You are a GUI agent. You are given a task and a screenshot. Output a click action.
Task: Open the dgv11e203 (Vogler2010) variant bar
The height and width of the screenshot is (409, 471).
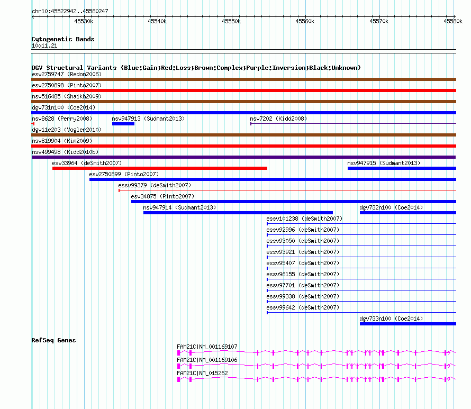click(243, 135)
